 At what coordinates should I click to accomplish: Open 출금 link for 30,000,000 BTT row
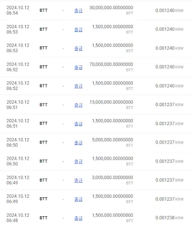(x=78, y=10)
